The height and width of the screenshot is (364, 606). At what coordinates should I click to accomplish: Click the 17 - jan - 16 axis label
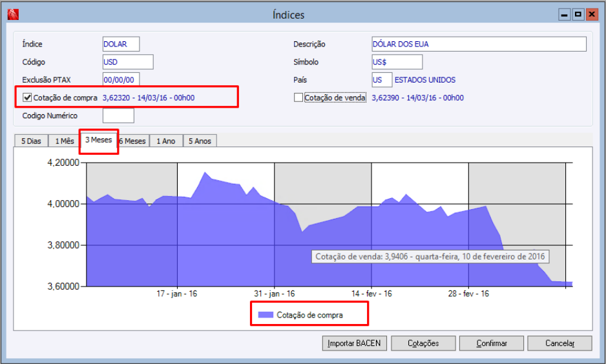176,294
